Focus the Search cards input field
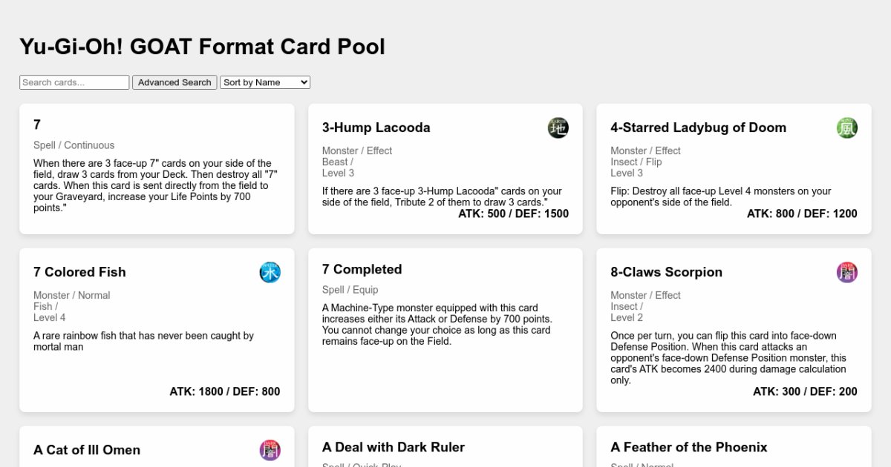 point(74,82)
